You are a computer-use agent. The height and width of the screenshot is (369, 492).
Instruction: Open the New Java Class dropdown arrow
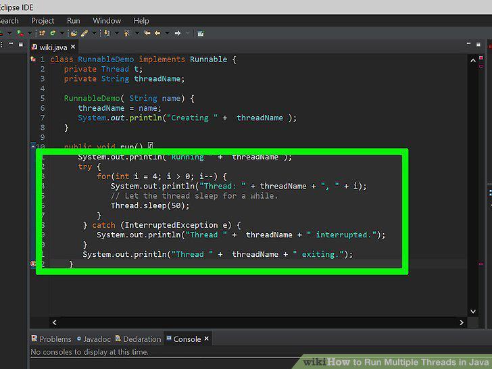(x=62, y=33)
